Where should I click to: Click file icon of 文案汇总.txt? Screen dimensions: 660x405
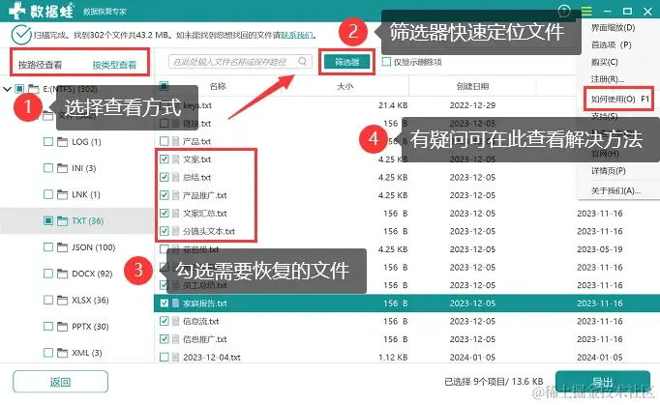pyautogui.click(x=176, y=214)
